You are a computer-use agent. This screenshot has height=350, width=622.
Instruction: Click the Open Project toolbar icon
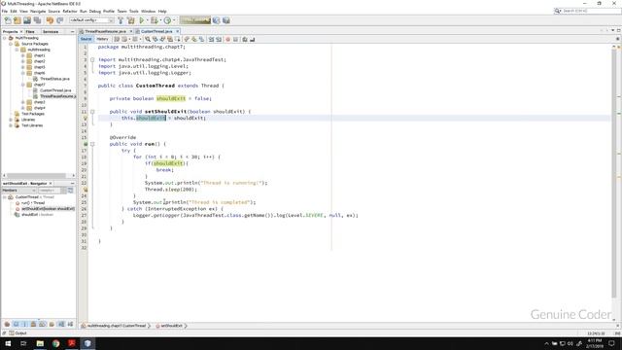(x=27, y=20)
